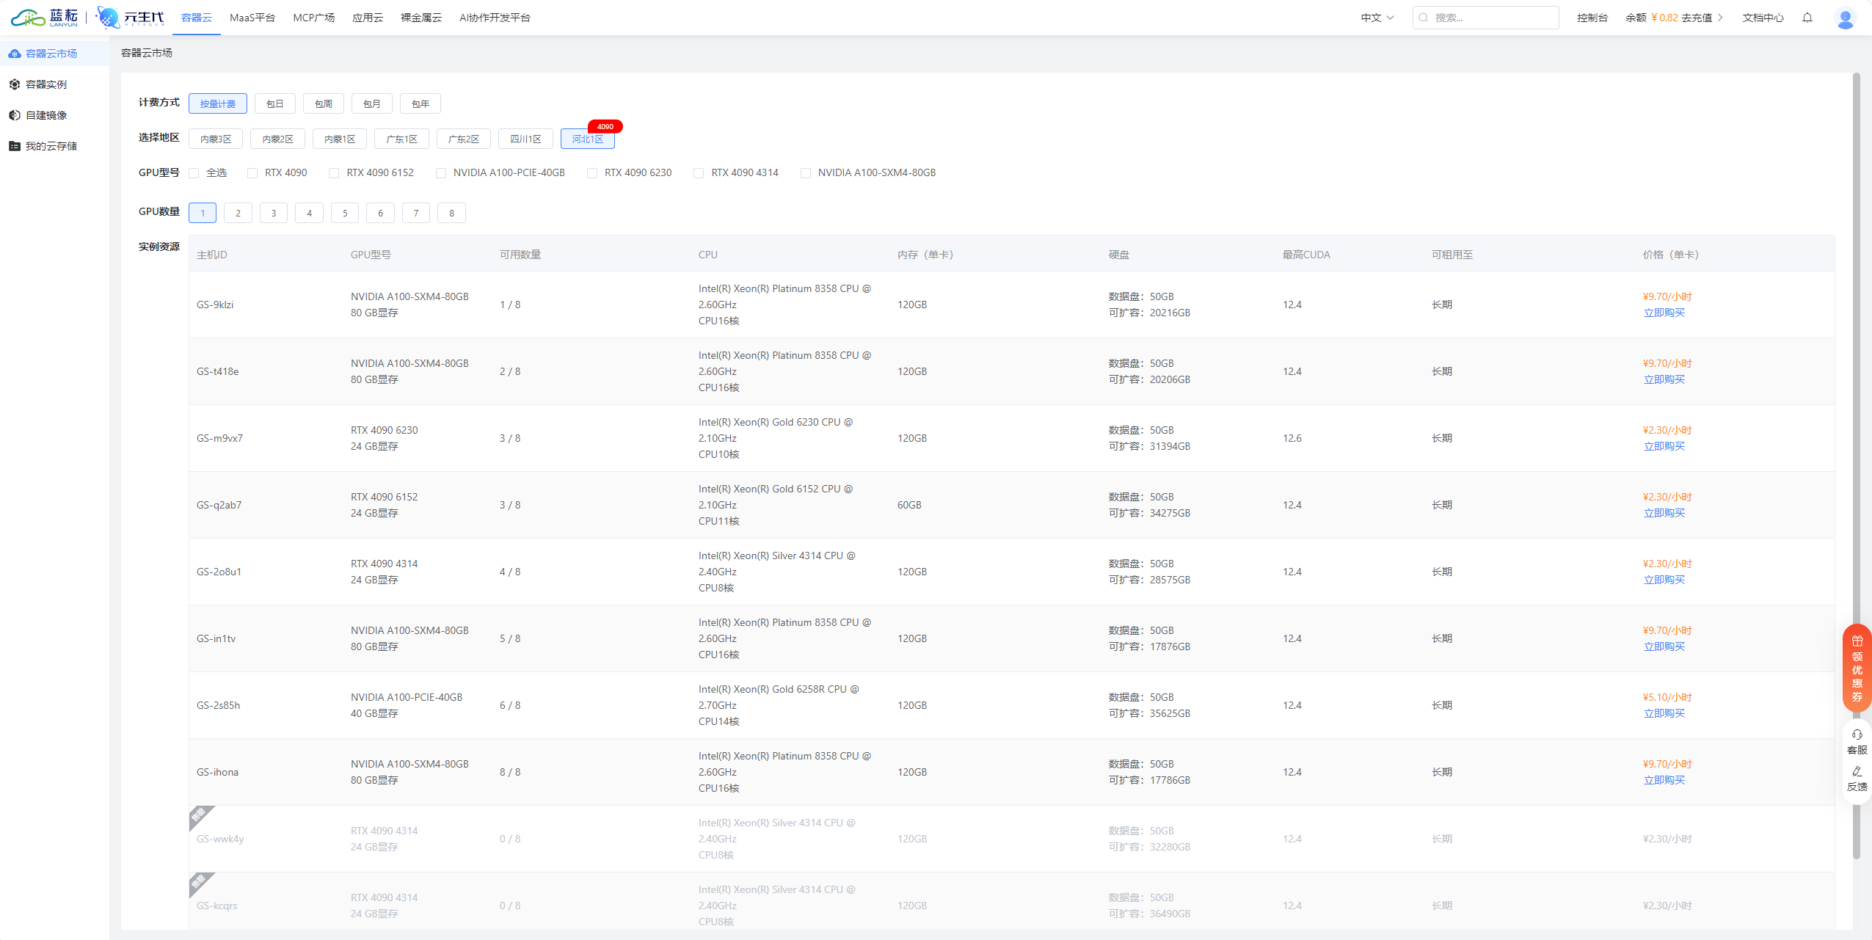Enable the NVIDIA A100-SXM4-80GB checkbox

coord(806,173)
